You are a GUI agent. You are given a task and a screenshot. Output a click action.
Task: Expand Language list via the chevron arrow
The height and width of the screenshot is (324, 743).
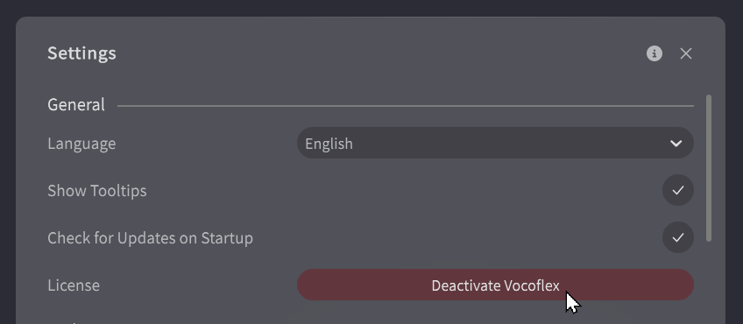coord(676,143)
